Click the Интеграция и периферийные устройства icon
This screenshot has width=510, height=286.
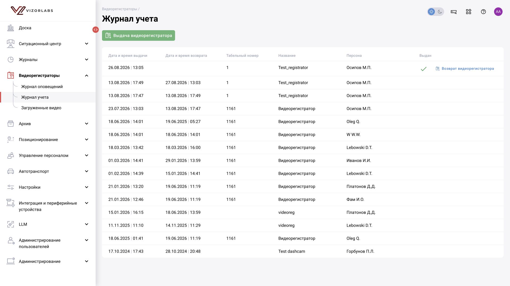pyautogui.click(x=11, y=203)
